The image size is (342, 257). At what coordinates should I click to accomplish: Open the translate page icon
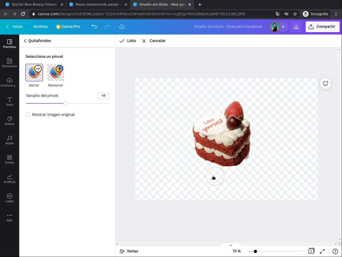tap(278, 14)
